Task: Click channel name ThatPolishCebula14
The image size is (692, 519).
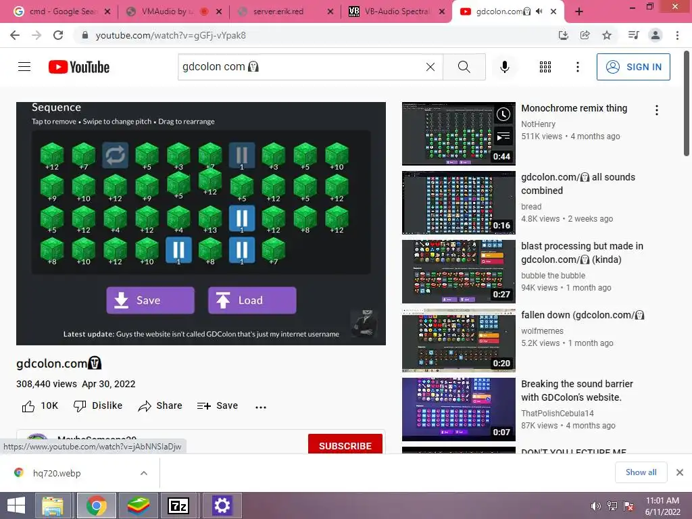Action: 558,413
